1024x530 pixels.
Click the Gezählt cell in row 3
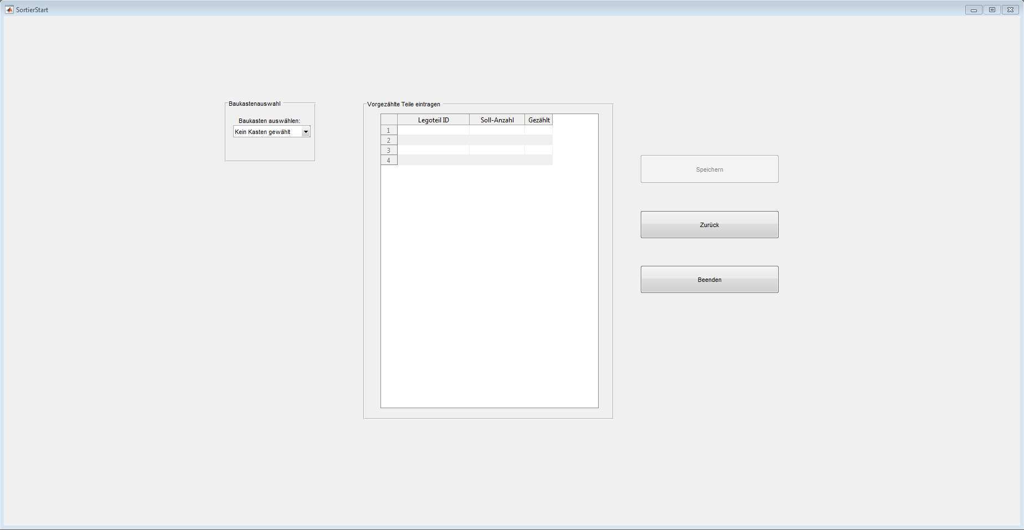[x=539, y=151]
